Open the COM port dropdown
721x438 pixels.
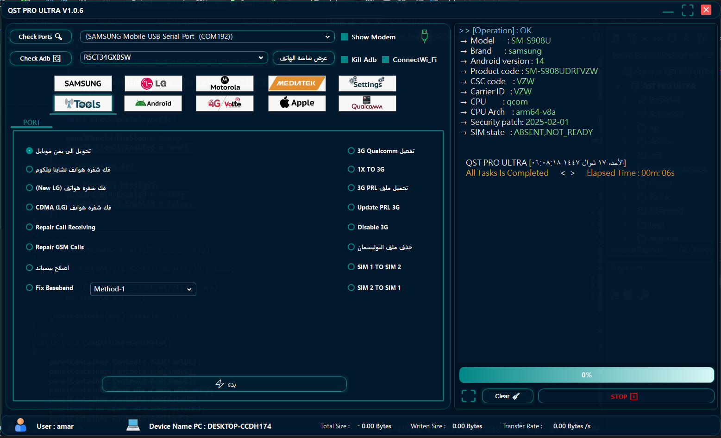click(207, 37)
